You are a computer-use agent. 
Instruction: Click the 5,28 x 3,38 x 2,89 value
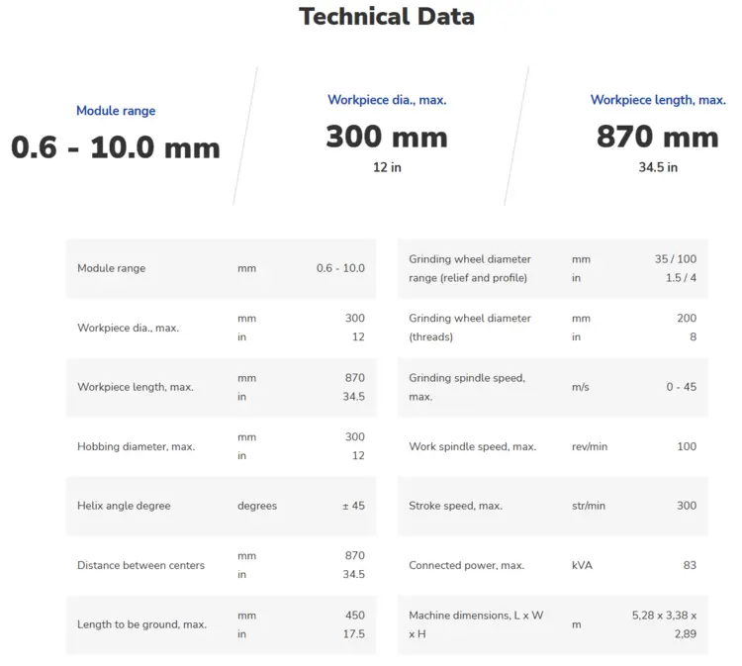(664, 624)
